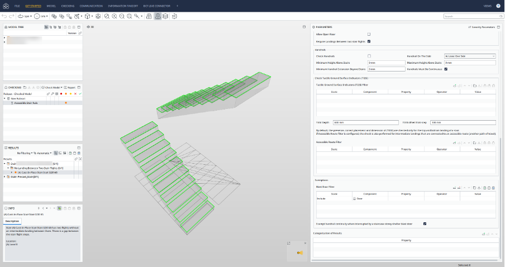The image size is (505, 267).
Task: Switch to the Information Takeoff tab
Action: [123, 5]
